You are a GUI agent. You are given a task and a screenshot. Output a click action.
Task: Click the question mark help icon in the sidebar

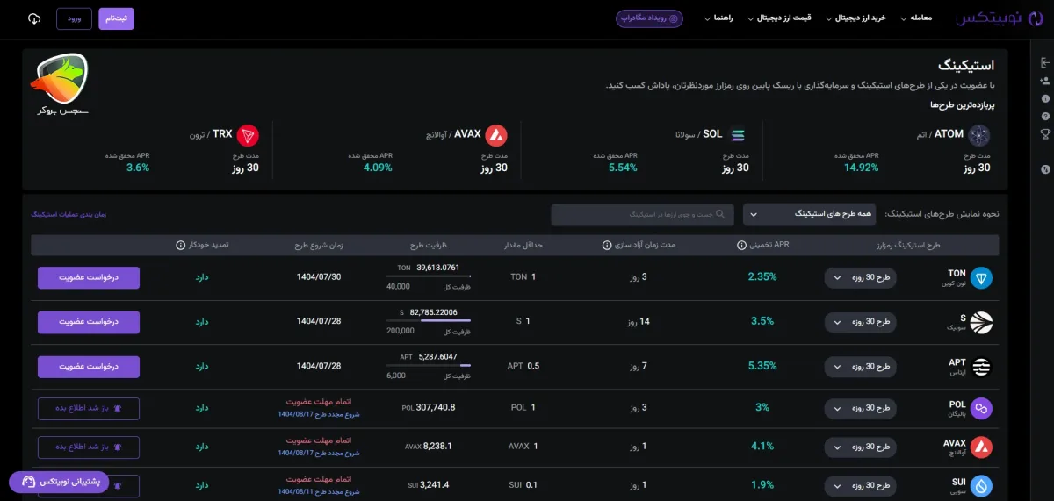tap(1045, 116)
